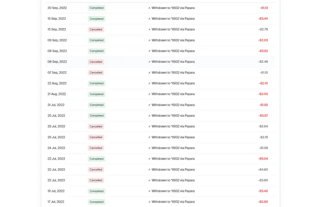The width and height of the screenshot is (323, 207).
Task: Click the date 17 Jul, 2022
Action: (56, 202)
